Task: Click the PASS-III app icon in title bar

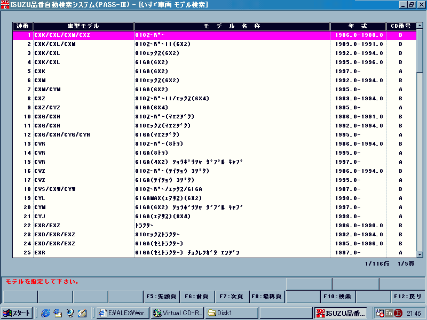Action: click(x=5, y=4)
